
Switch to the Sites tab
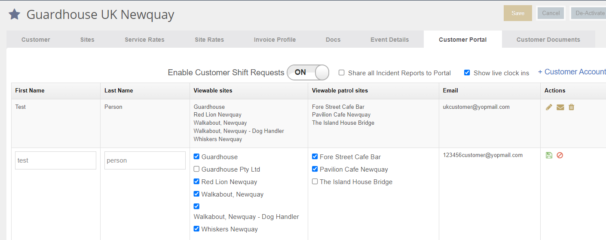tap(87, 40)
